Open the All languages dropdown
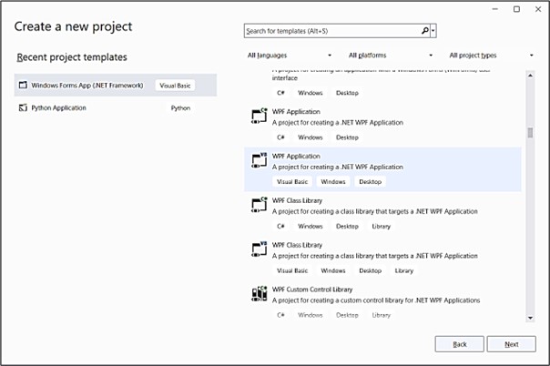Viewport: 550px width, 366px height. pyautogui.click(x=290, y=56)
